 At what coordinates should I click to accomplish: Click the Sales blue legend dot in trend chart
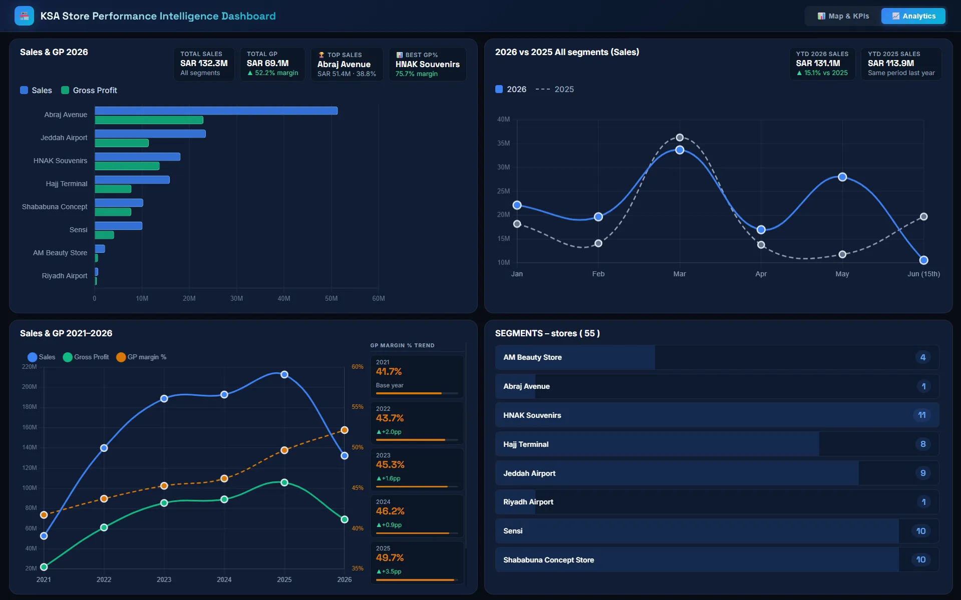click(x=32, y=357)
